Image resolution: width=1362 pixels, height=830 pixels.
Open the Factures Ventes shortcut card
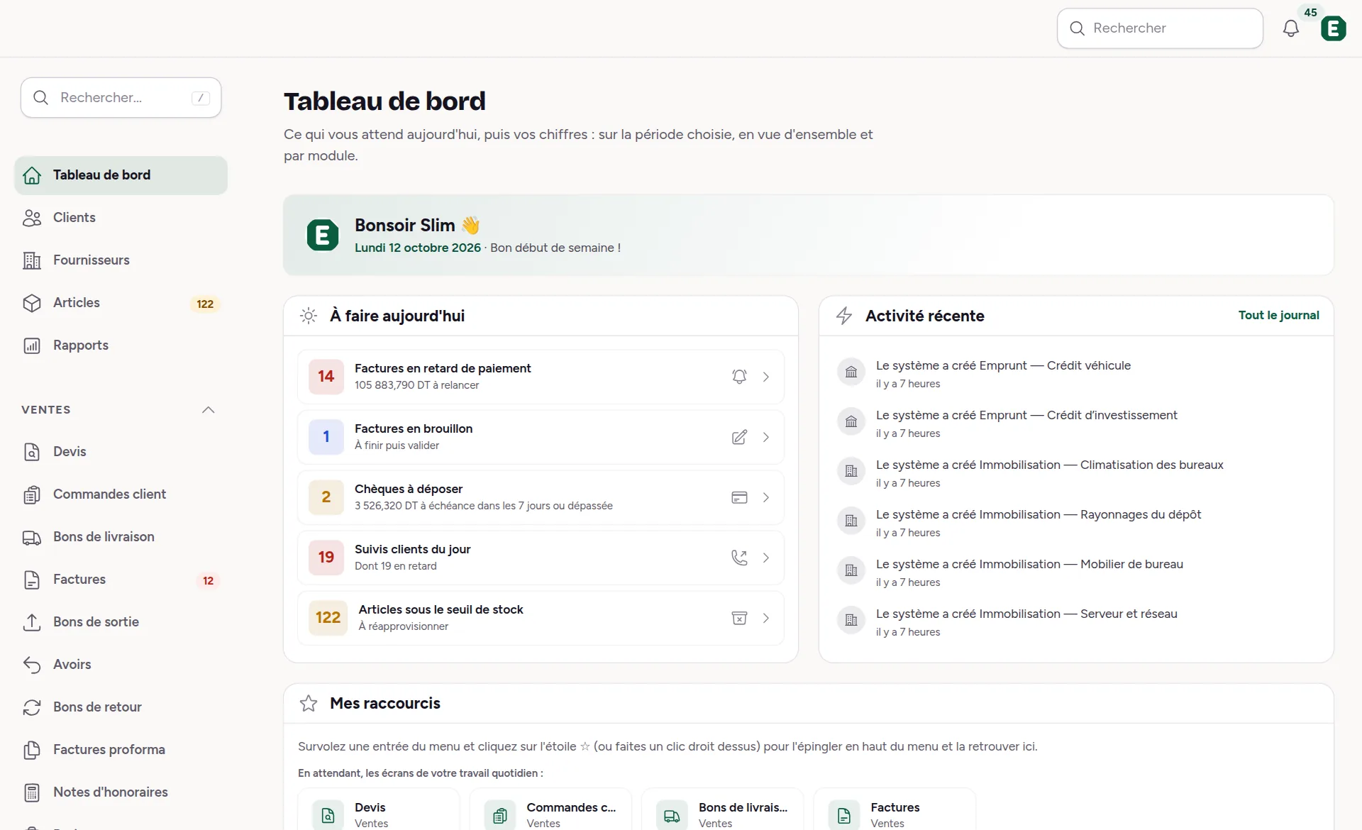click(895, 809)
